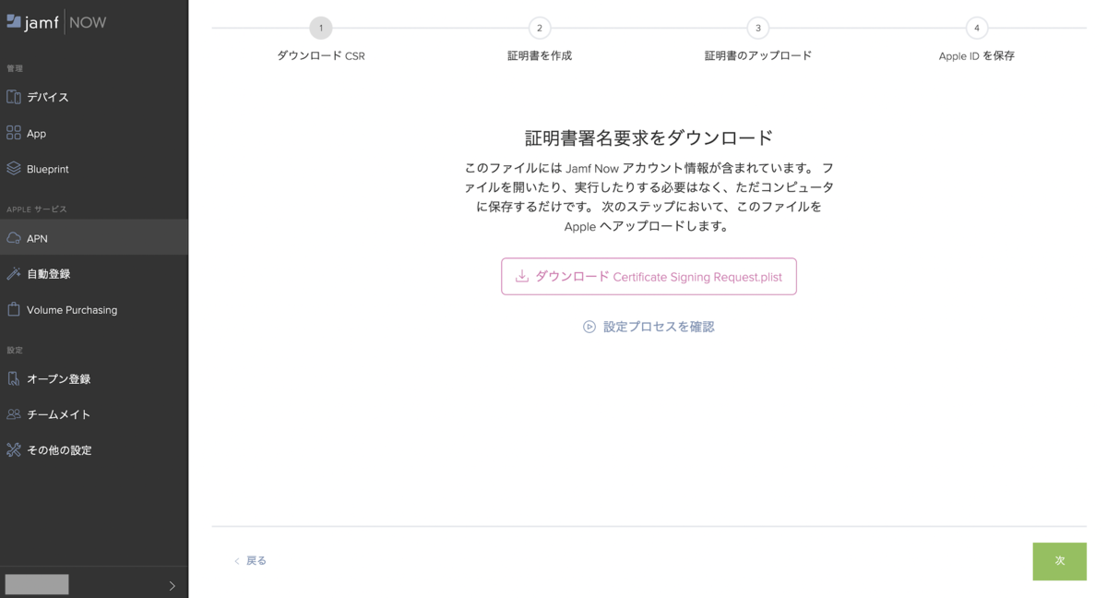Select 自動登録 in the sidebar
The height and width of the screenshot is (598, 1107).
pos(51,274)
